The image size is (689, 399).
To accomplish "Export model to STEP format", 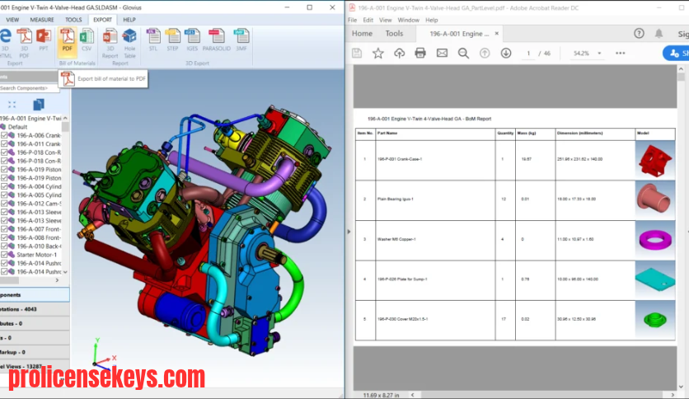I will (172, 40).
